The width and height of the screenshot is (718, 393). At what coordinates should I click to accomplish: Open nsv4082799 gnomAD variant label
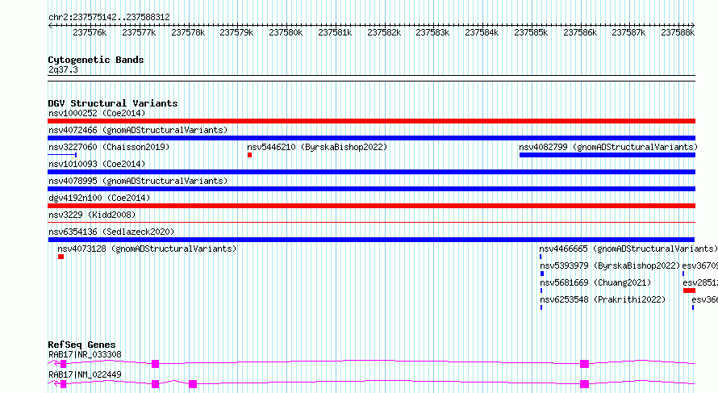point(608,147)
